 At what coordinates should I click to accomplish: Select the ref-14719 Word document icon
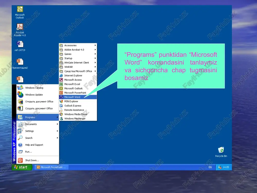pos(20,46)
